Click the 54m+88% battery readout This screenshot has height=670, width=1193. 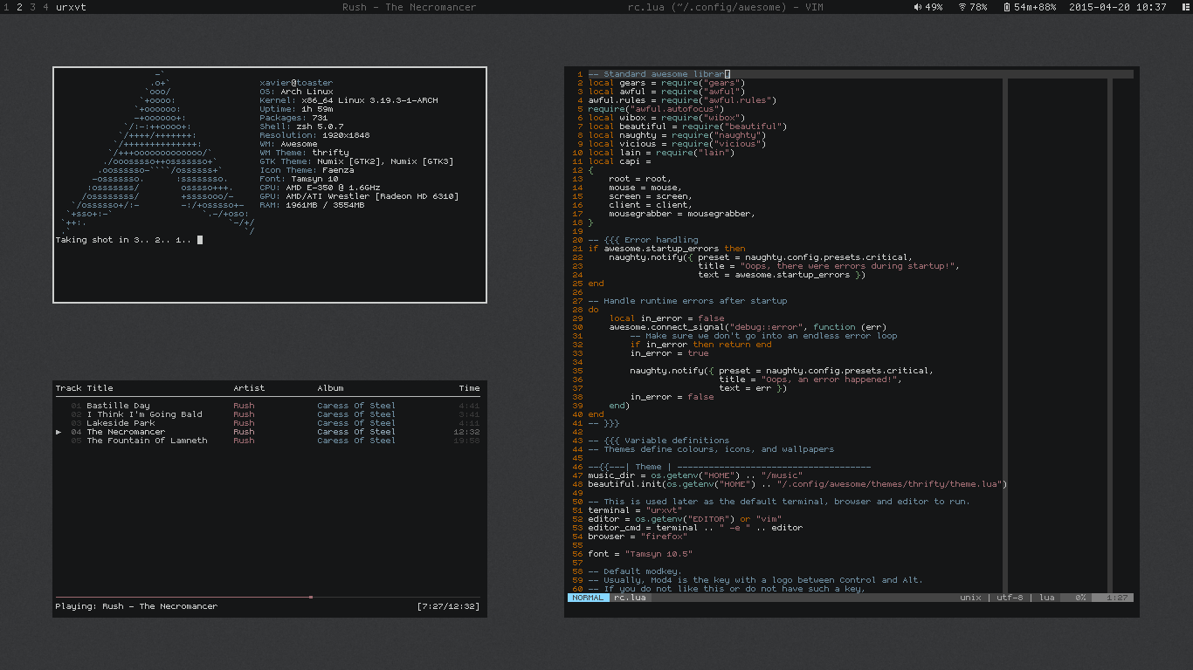(1035, 7)
